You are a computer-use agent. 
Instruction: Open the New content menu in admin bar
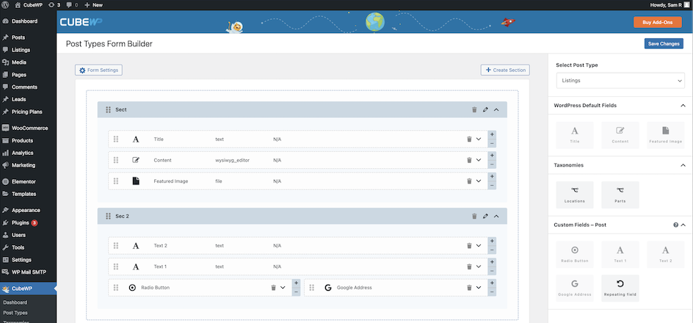pyautogui.click(x=93, y=5)
